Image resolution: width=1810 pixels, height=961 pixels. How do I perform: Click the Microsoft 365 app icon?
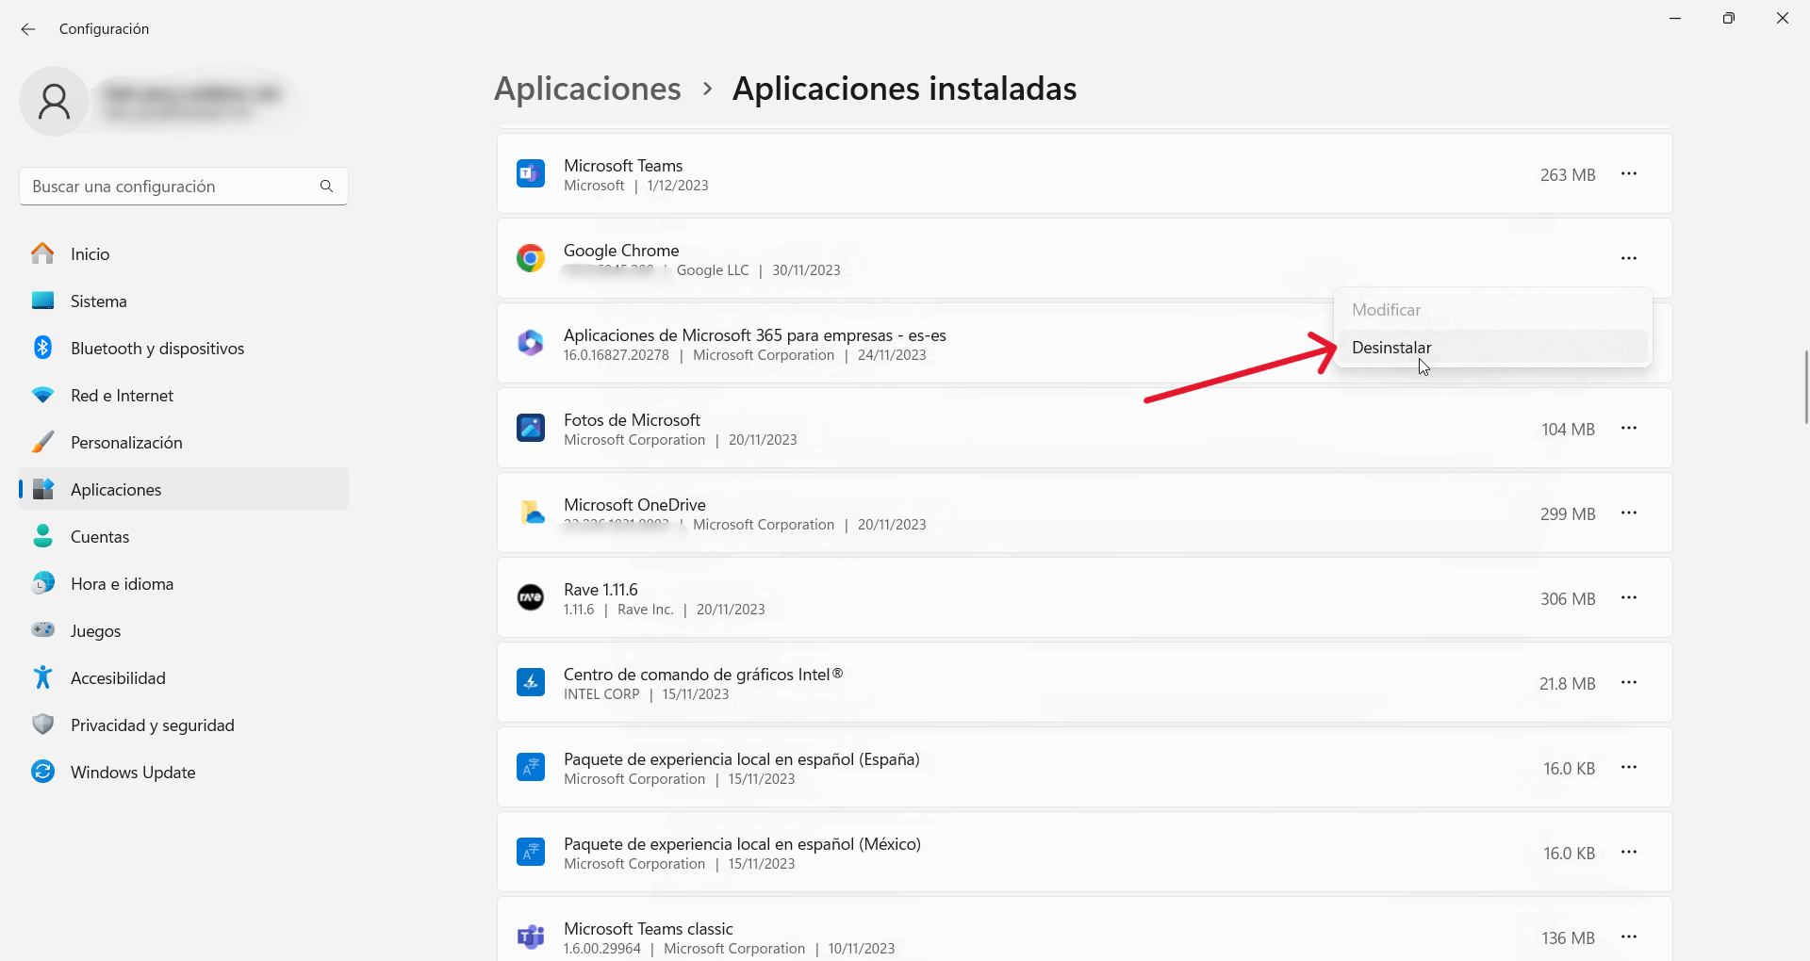coord(531,343)
